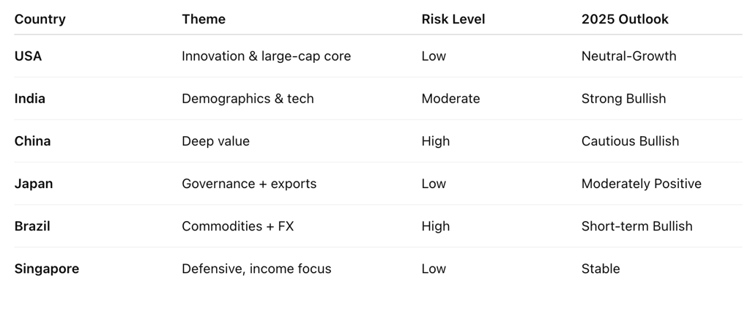Click Singapore's Stable outlook cell

click(601, 269)
